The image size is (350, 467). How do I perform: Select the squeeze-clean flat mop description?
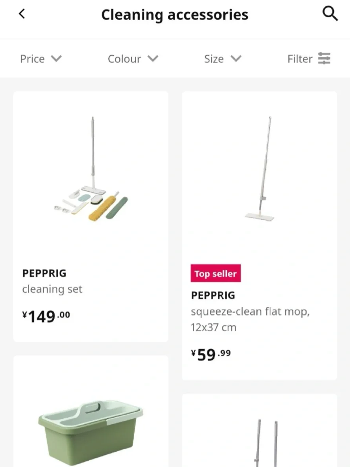pyautogui.click(x=250, y=320)
